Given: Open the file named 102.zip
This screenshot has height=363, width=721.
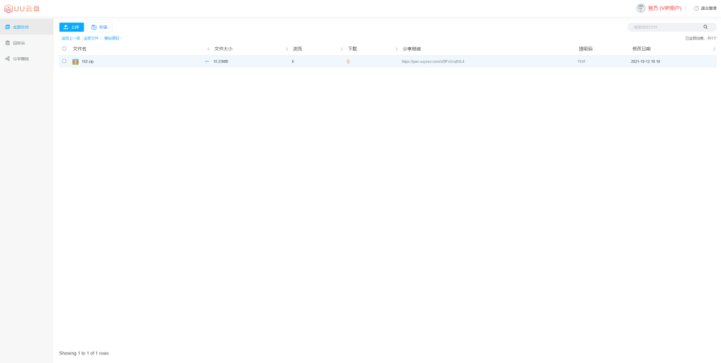Looking at the screenshot, I should (x=87, y=61).
